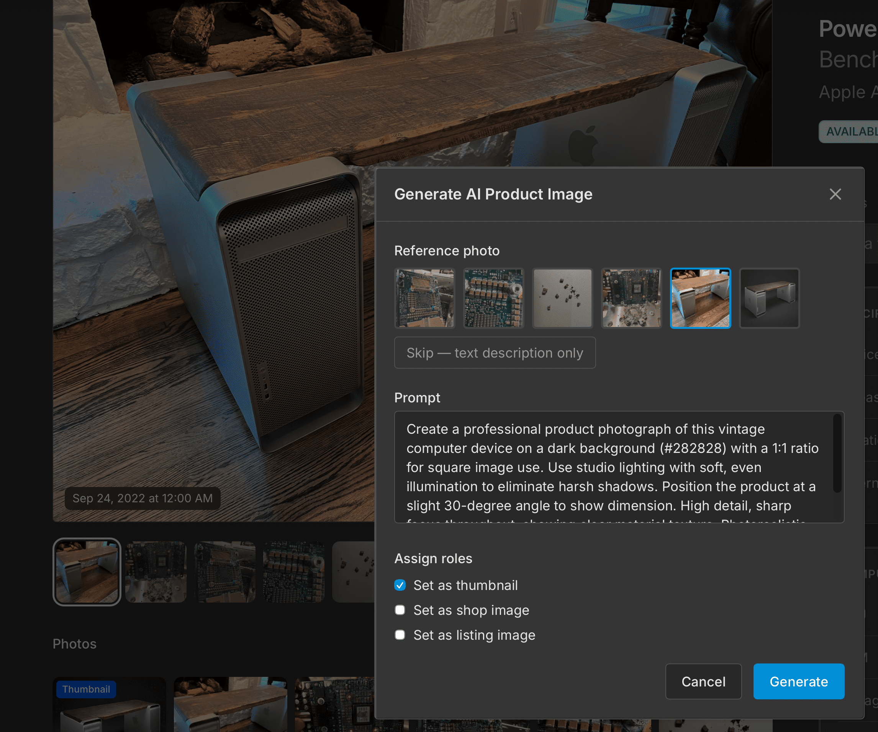Open the second bench photo under Photos
The image size is (878, 732).
(230, 706)
